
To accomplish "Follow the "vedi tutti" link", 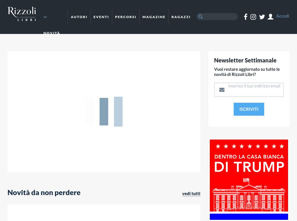I will click(191, 193).
